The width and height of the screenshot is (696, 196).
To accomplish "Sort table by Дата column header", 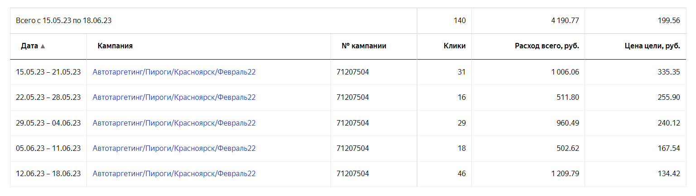I will (29, 46).
